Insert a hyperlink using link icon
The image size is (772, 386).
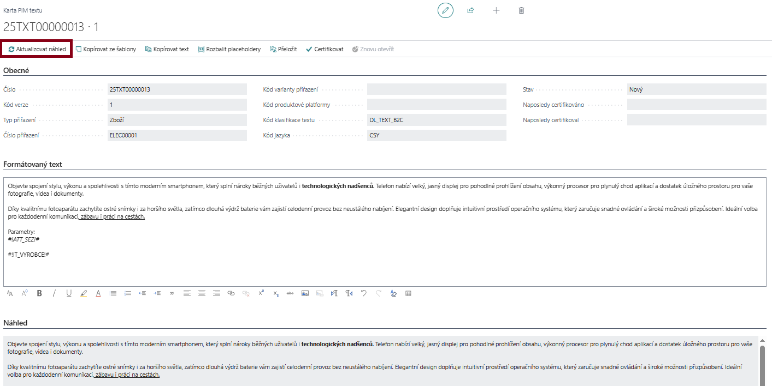click(x=231, y=293)
